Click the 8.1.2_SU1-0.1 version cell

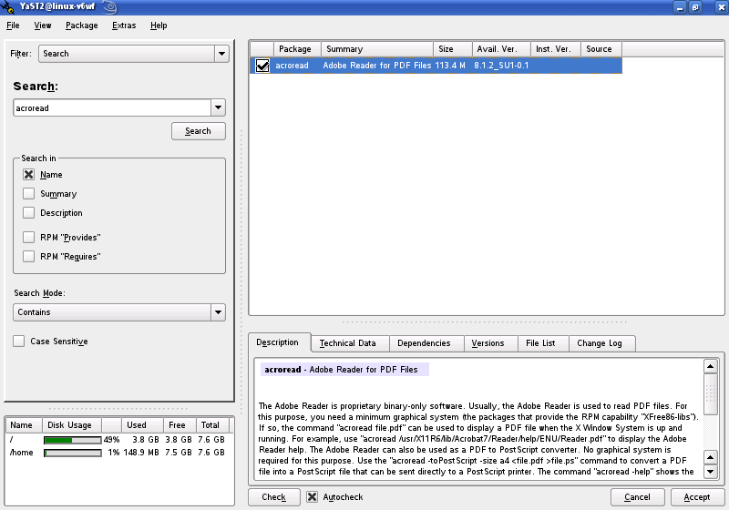tap(501, 66)
